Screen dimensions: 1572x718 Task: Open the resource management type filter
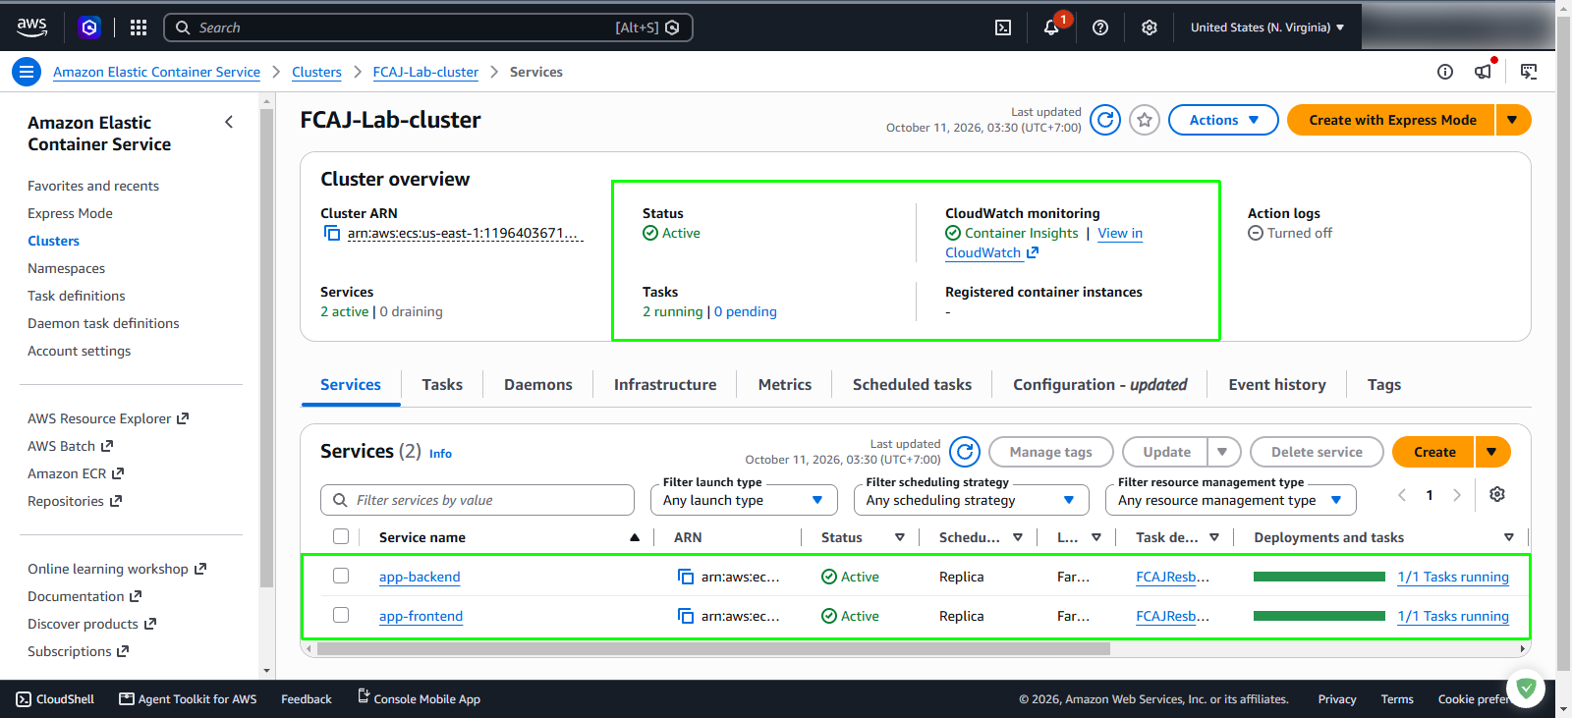tap(1231, 500)
